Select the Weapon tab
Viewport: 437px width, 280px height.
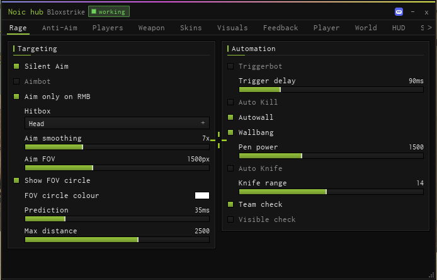[151, 28]
